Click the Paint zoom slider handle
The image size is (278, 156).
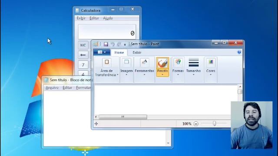214,123
